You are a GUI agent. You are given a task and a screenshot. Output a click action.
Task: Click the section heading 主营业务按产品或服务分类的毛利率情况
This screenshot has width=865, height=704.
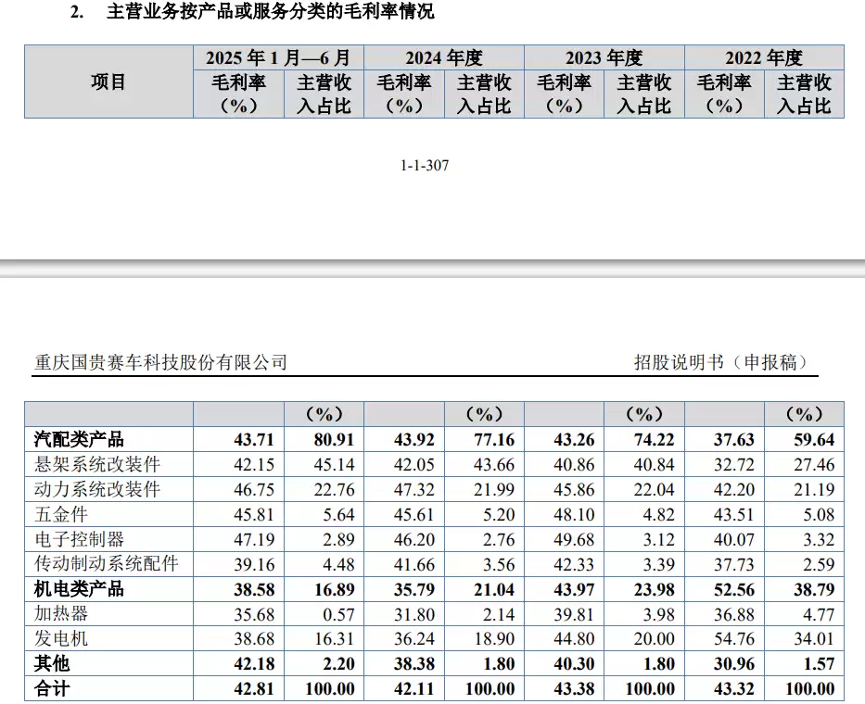tap(271, 12)
